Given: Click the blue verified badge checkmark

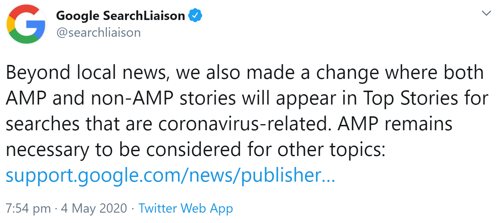Looking at the screenshot, I should click(196, 15).
